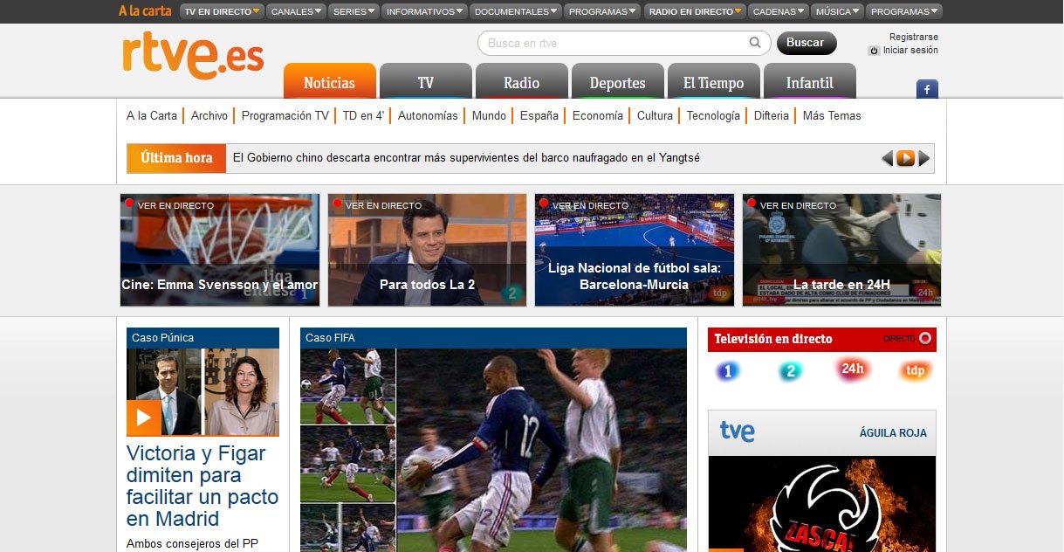This screenshot has height=552, width=1064.
Task: Click the rtve.es logo
Action: coord(193,57)
